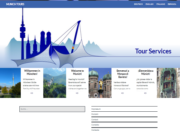The image size is (180, 131).
Task: Open the Olympic Tower thumbnail
Action: tap(10, 83)
